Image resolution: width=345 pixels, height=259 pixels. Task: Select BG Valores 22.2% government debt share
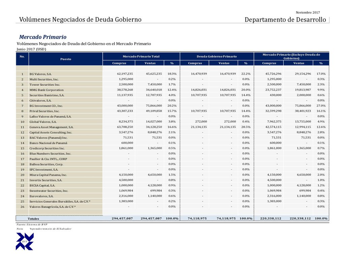(246, 74)
